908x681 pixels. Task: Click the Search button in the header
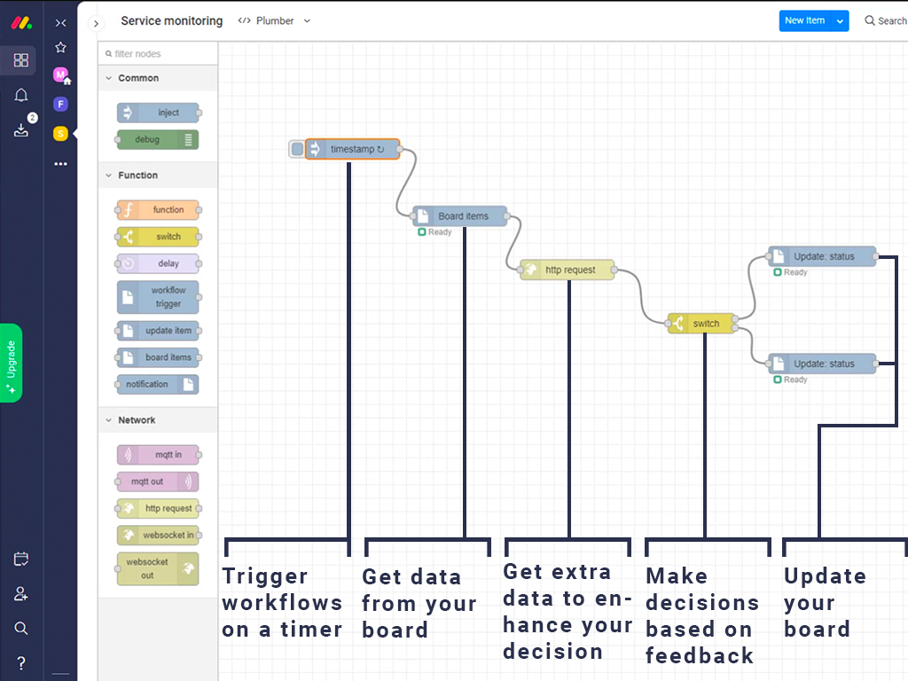pos(886,21)
